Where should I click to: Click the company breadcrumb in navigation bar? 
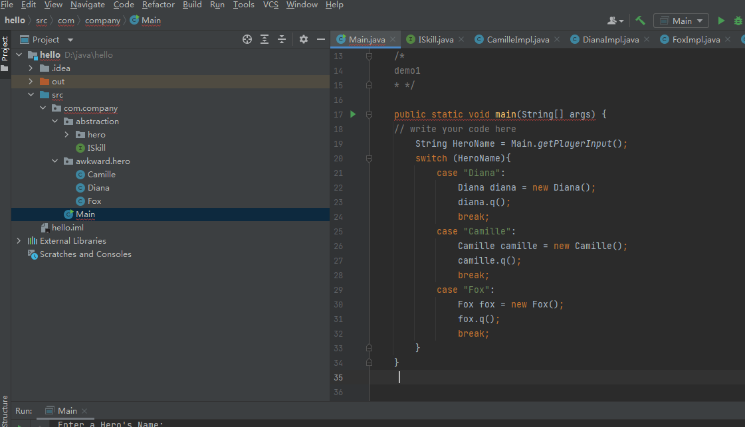[x=102, y=20]
